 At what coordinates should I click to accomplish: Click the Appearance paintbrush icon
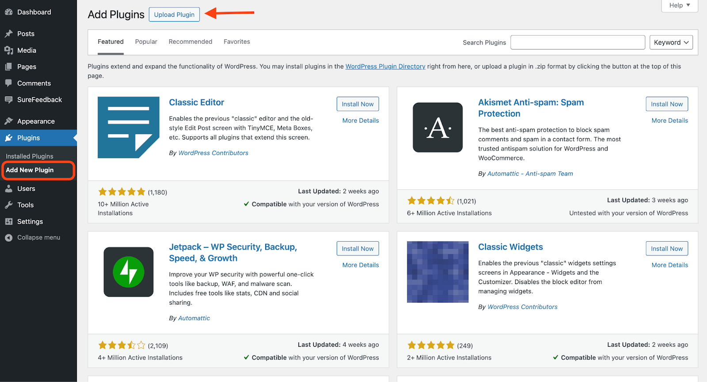[9, 121]
